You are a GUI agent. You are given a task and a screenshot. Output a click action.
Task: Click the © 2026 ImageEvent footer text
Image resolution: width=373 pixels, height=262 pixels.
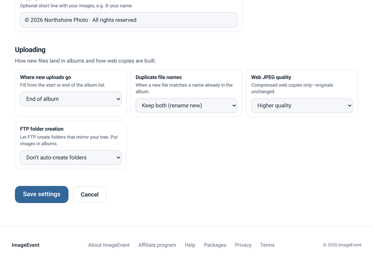[342, 245]
